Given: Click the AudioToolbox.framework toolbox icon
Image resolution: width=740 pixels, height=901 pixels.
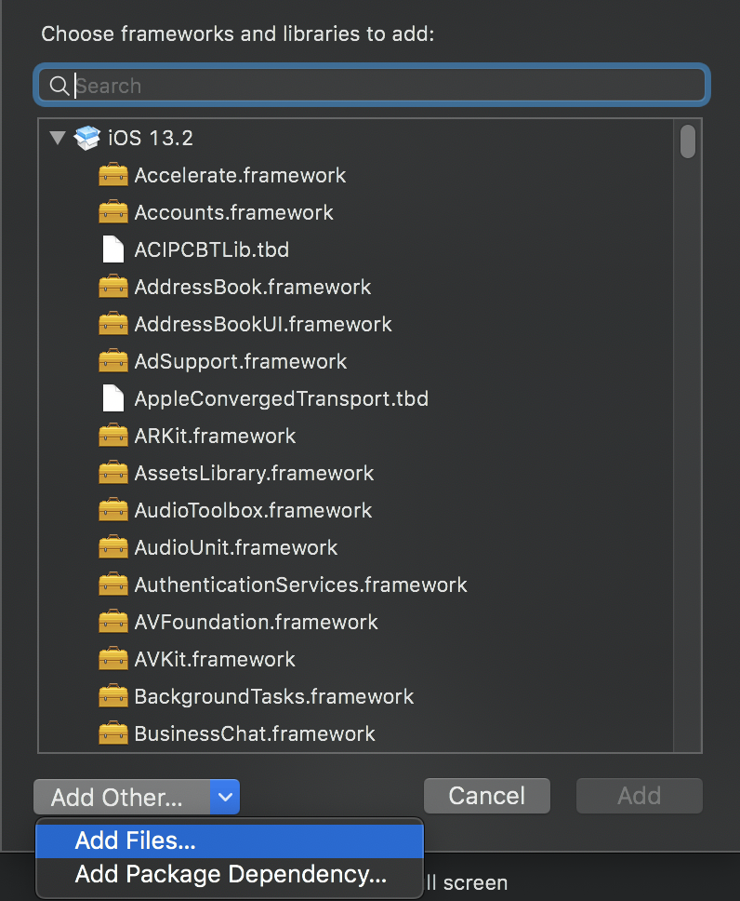Looking at the screenshot, I should tap(113, 510).
